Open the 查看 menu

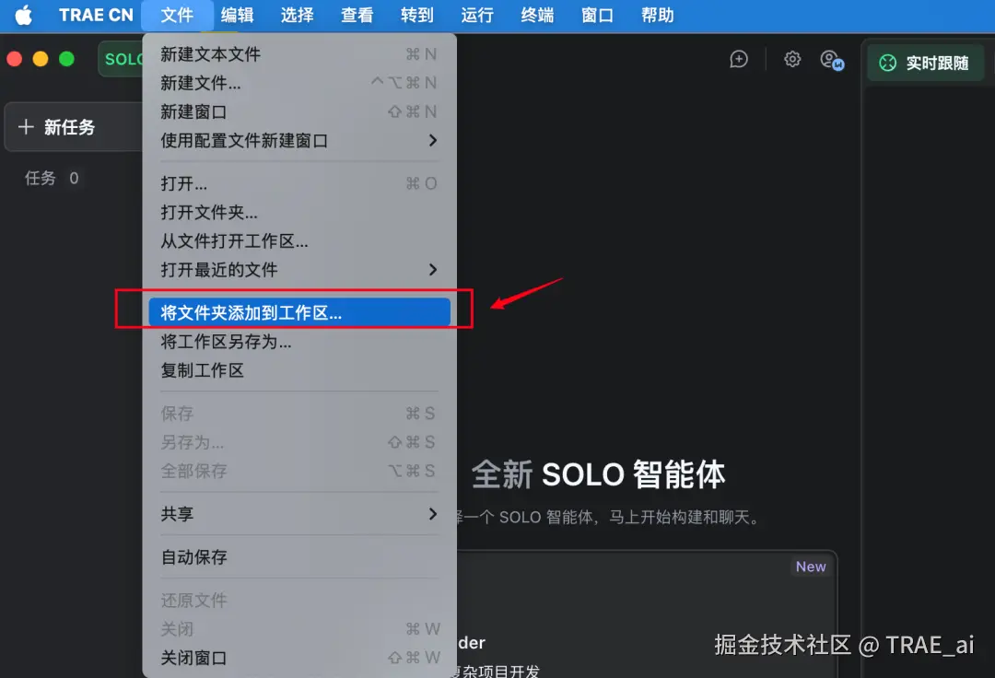pos(357,16)
